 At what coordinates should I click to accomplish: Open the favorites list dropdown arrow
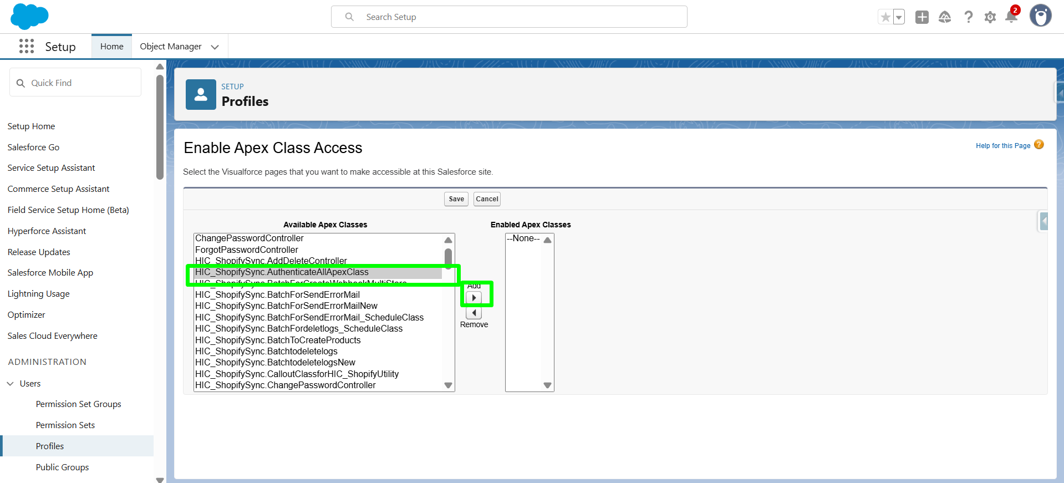[x=899, y=17]
